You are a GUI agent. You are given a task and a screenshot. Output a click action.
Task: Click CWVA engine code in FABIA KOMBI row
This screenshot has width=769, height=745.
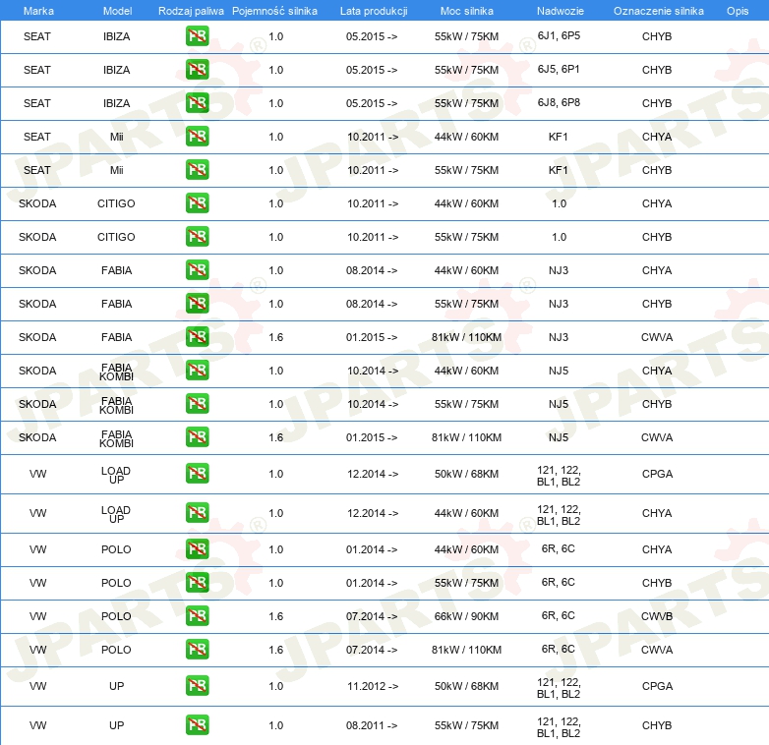pyautogui.click(x=657, y=437)
